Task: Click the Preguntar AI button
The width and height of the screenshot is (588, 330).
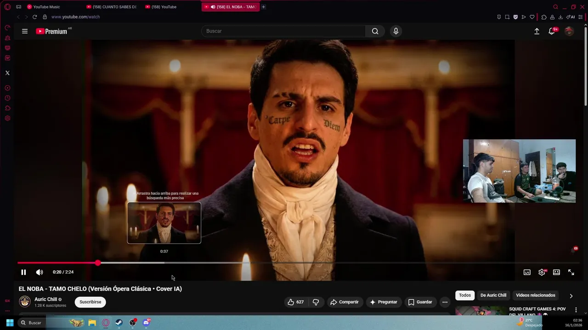Action: (383, 302)
